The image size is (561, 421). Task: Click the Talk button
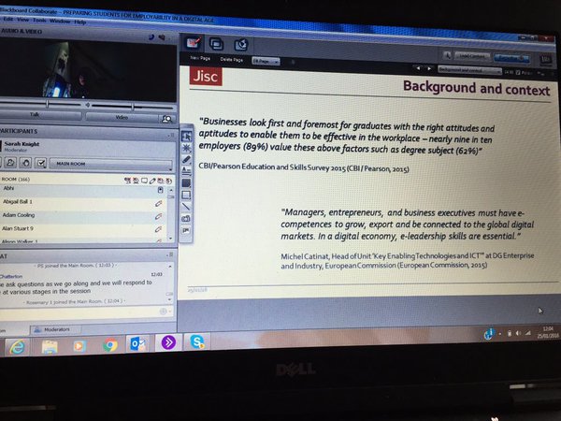point(40,115)
